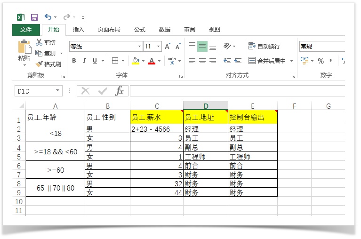Click the increase font size icon
The width and height of the screenshot is (361, 239).
click(x=167, y=47)
